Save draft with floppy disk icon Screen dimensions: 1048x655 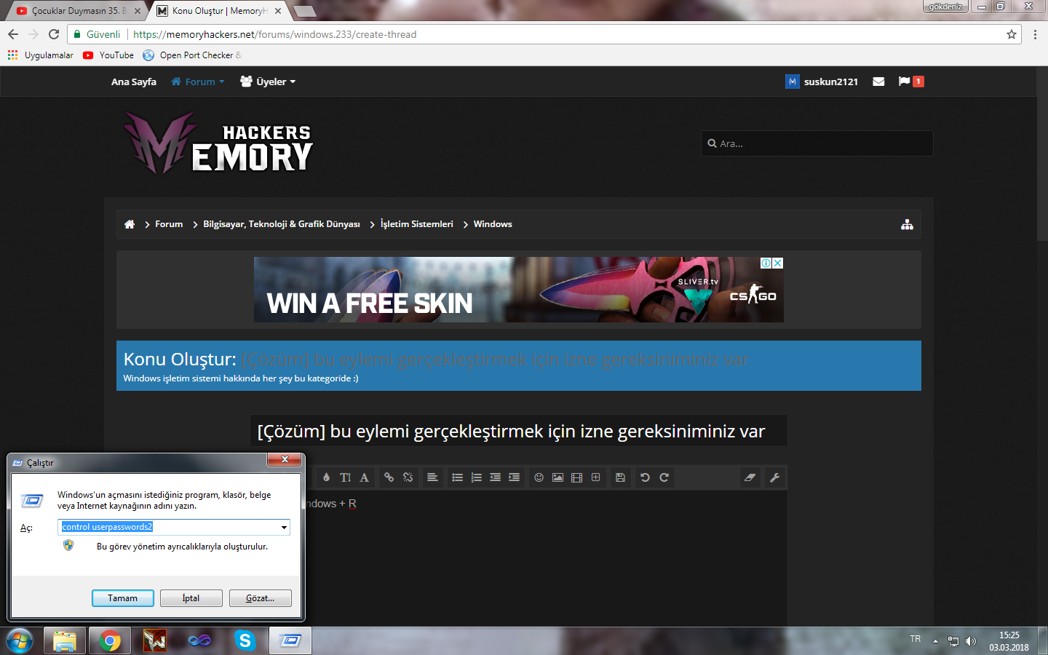tap(620, 477)
